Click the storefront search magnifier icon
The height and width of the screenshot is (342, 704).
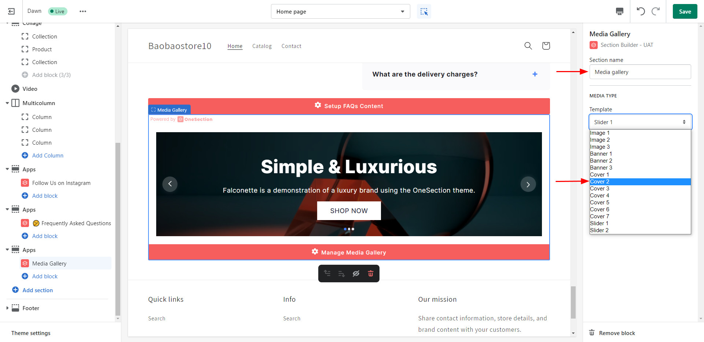point(528,46)
